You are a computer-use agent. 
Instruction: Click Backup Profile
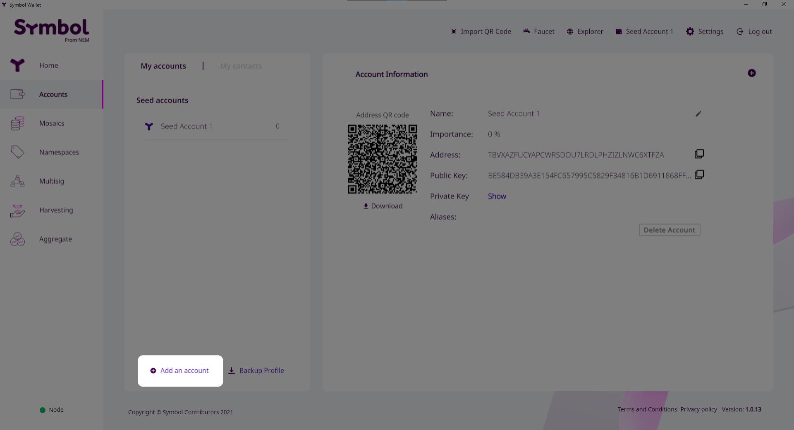point(256,370)
